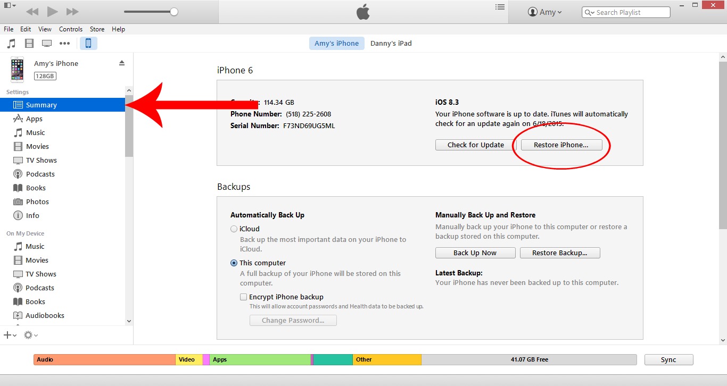727x386 pixels.
Task: Eject Amy's iPhone using eject icon
Action: tap(121, 63)
